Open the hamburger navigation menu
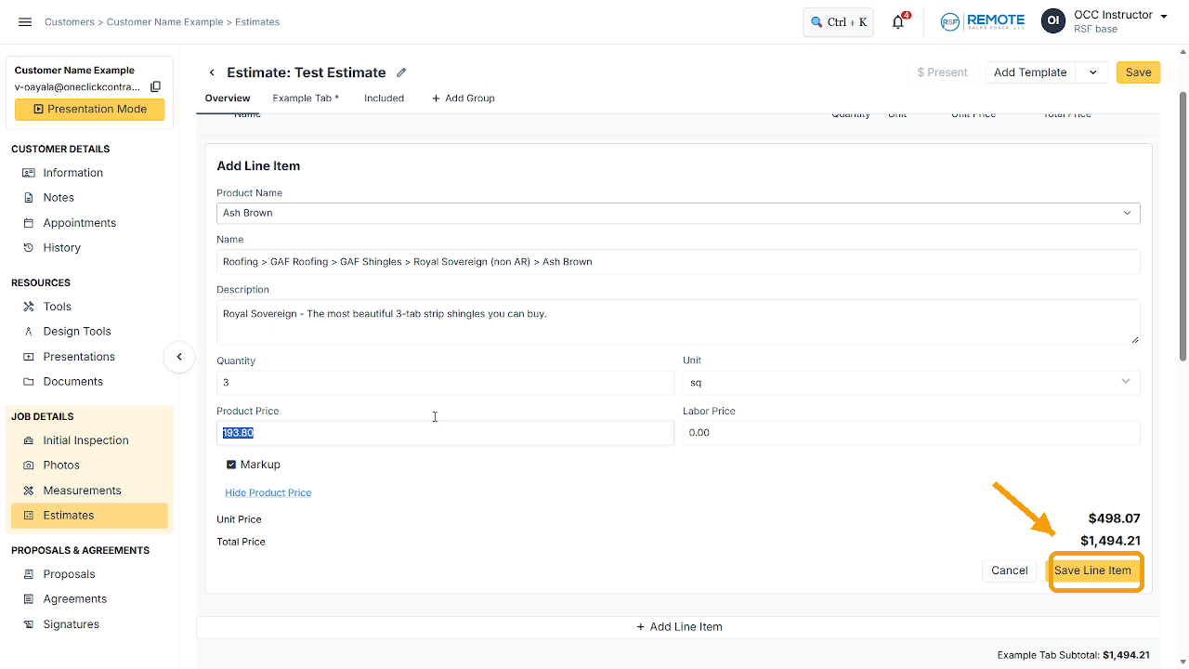 pyautogui.click(x=25, y=21)
